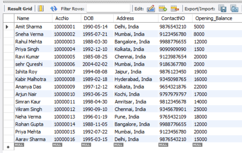
Task: Click opening balance 15000 cell
Action: pos(217,139)
